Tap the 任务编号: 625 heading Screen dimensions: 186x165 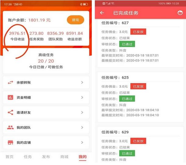pos(115,77)
